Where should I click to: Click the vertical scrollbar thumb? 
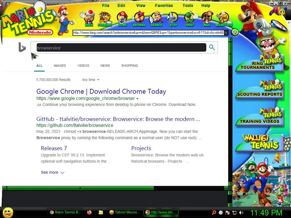[x=230, y=54]
